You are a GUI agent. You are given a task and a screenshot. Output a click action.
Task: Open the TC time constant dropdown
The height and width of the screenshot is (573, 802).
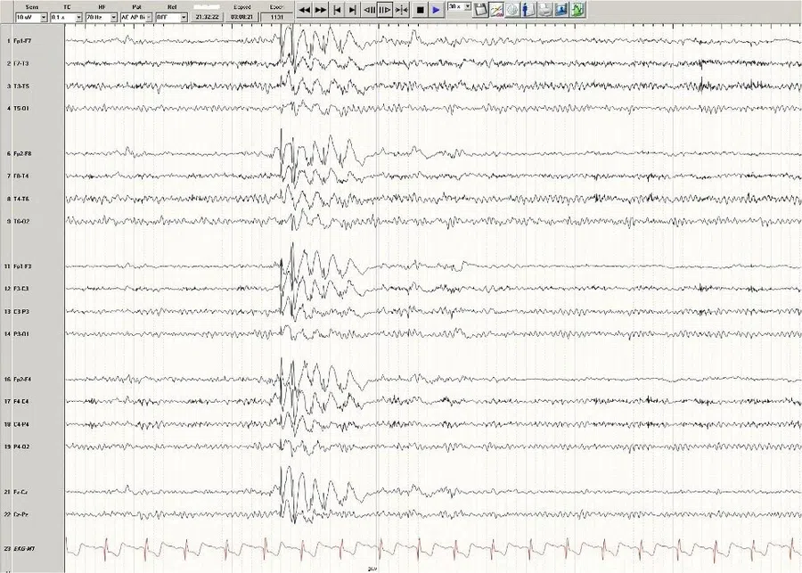[67, 18]
